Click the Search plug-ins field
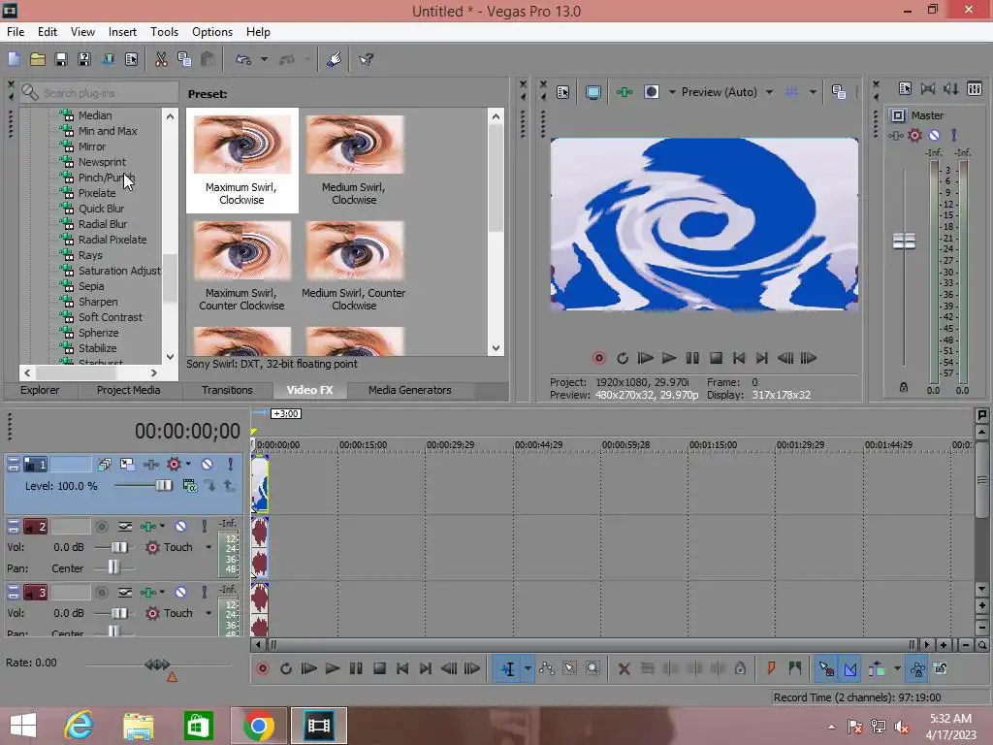The image size is (993, 745). coord(100,92)
